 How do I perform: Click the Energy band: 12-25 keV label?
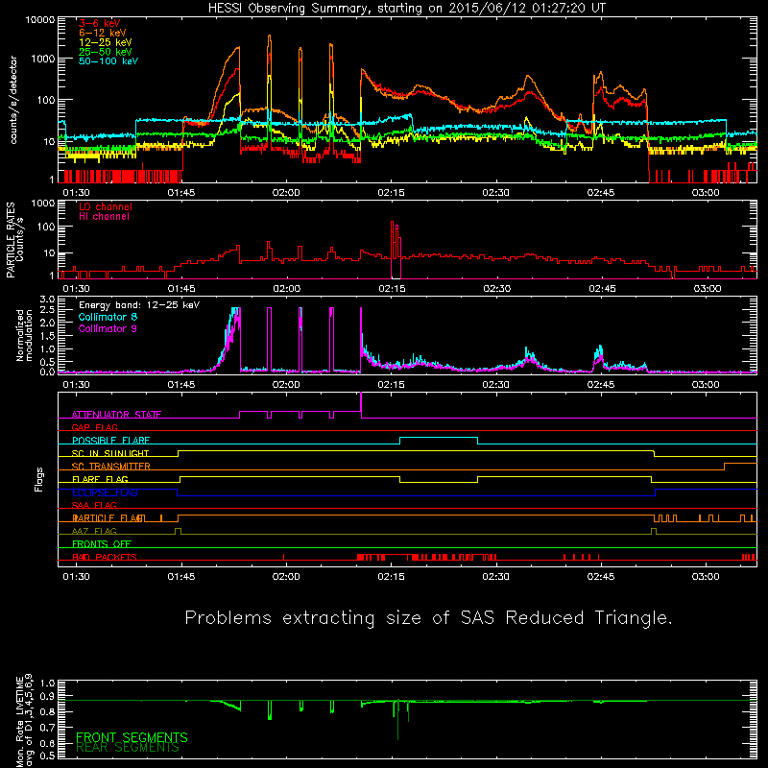[x=139, y=305]
